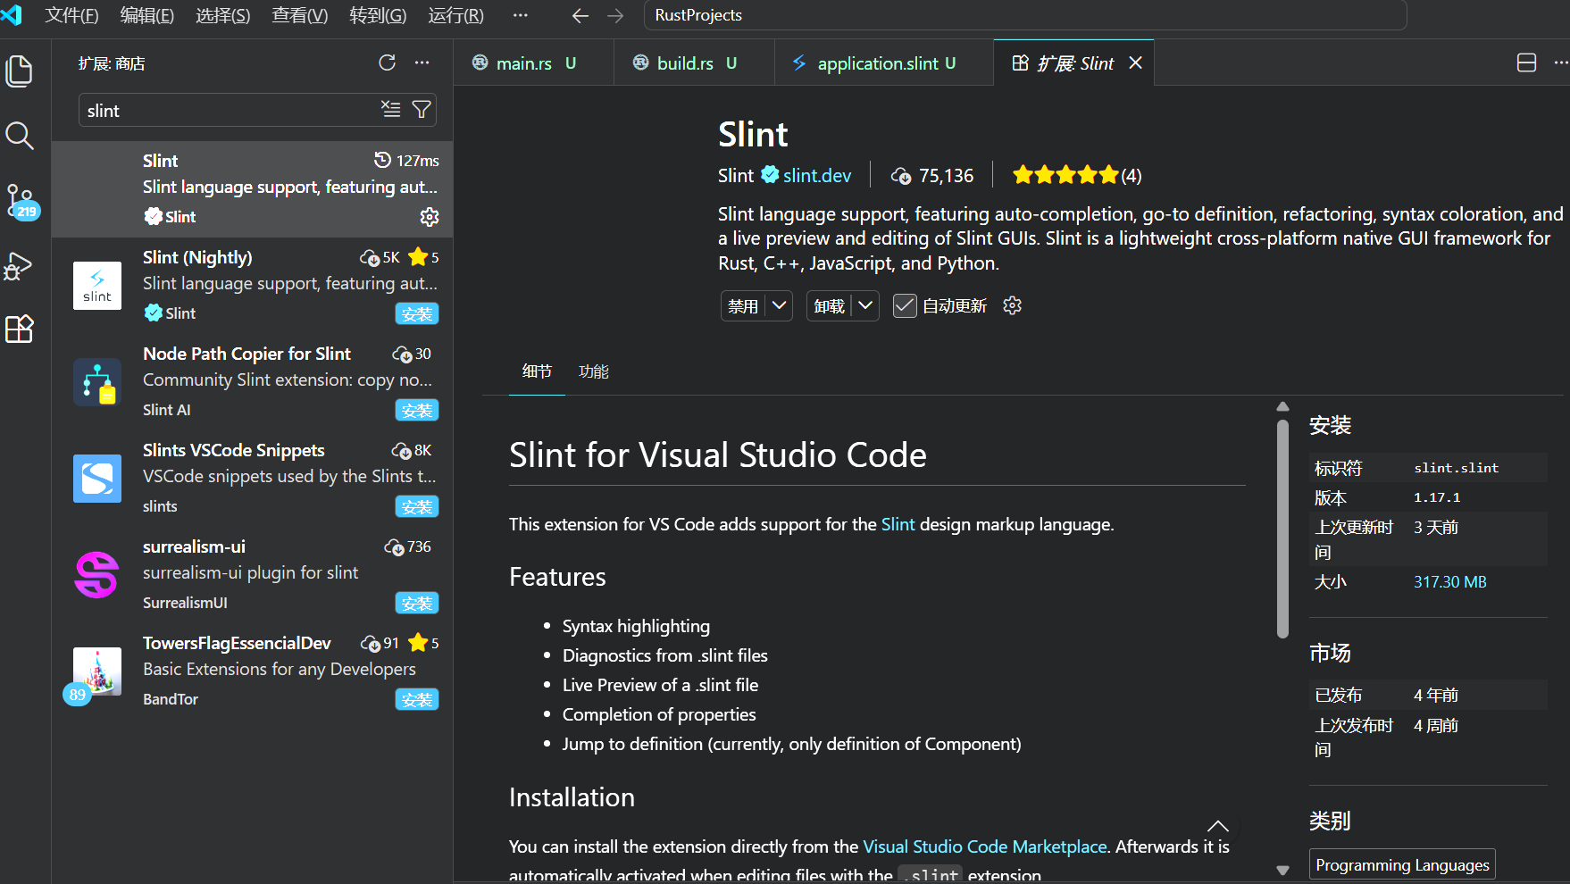The width and height of the screenshot is (1570, 884).
Task: Click the Programming Languages category tag
Action: (1402, 864)
